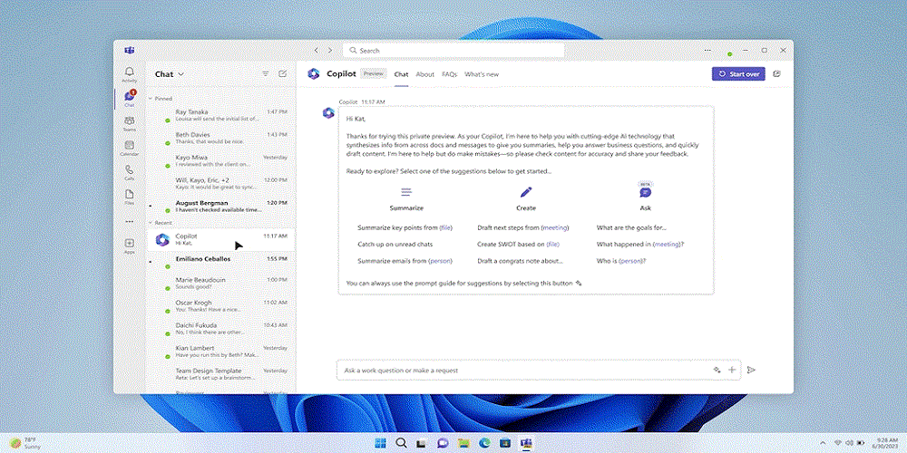
Task: Select 'Create SWOT based on (file)'
Action: point(518,244)
